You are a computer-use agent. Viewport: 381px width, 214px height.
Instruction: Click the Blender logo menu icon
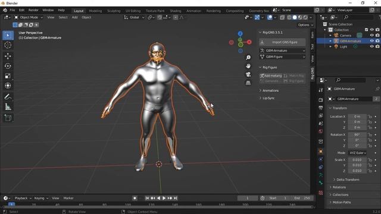(x=5, y=10)
